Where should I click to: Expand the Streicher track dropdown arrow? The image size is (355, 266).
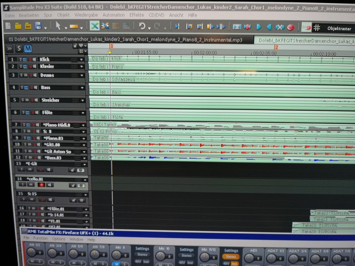click(82, 100)
